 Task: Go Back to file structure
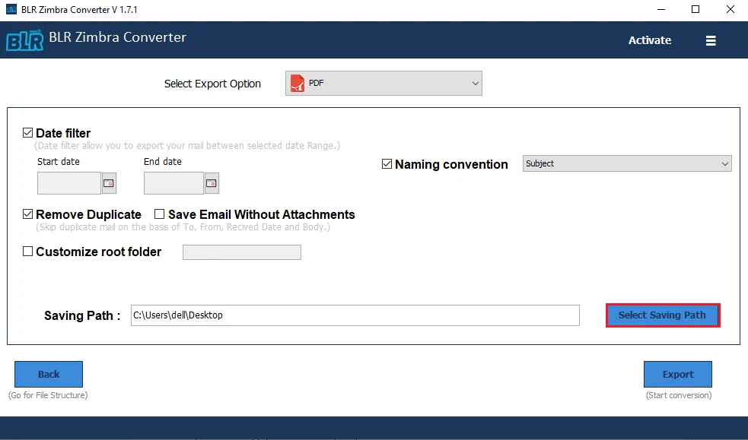(49, 374)
